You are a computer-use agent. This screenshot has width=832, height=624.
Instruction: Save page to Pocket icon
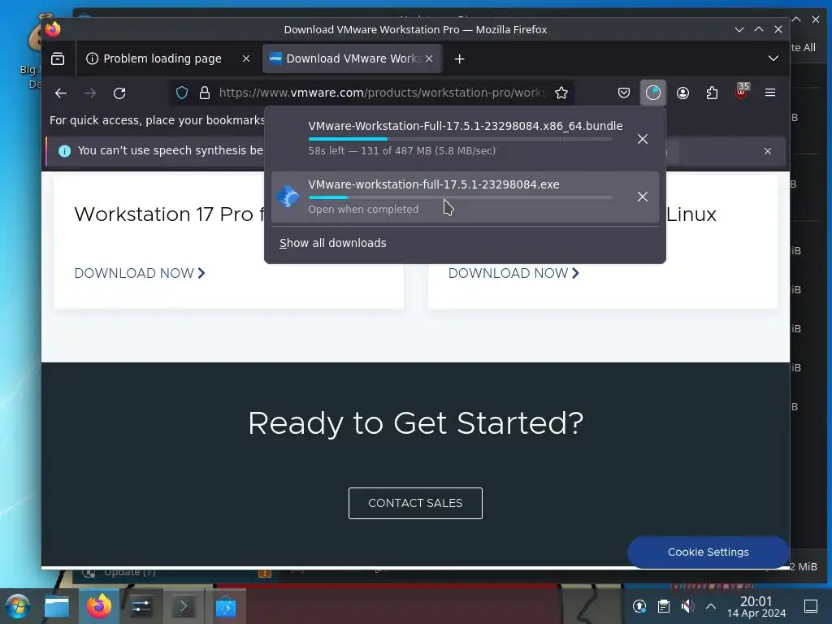click(x=624, y=93)
